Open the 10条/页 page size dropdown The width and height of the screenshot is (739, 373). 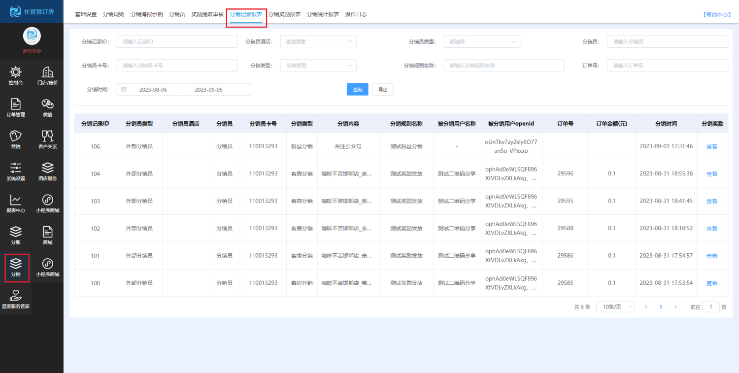[x=615, y=306]
